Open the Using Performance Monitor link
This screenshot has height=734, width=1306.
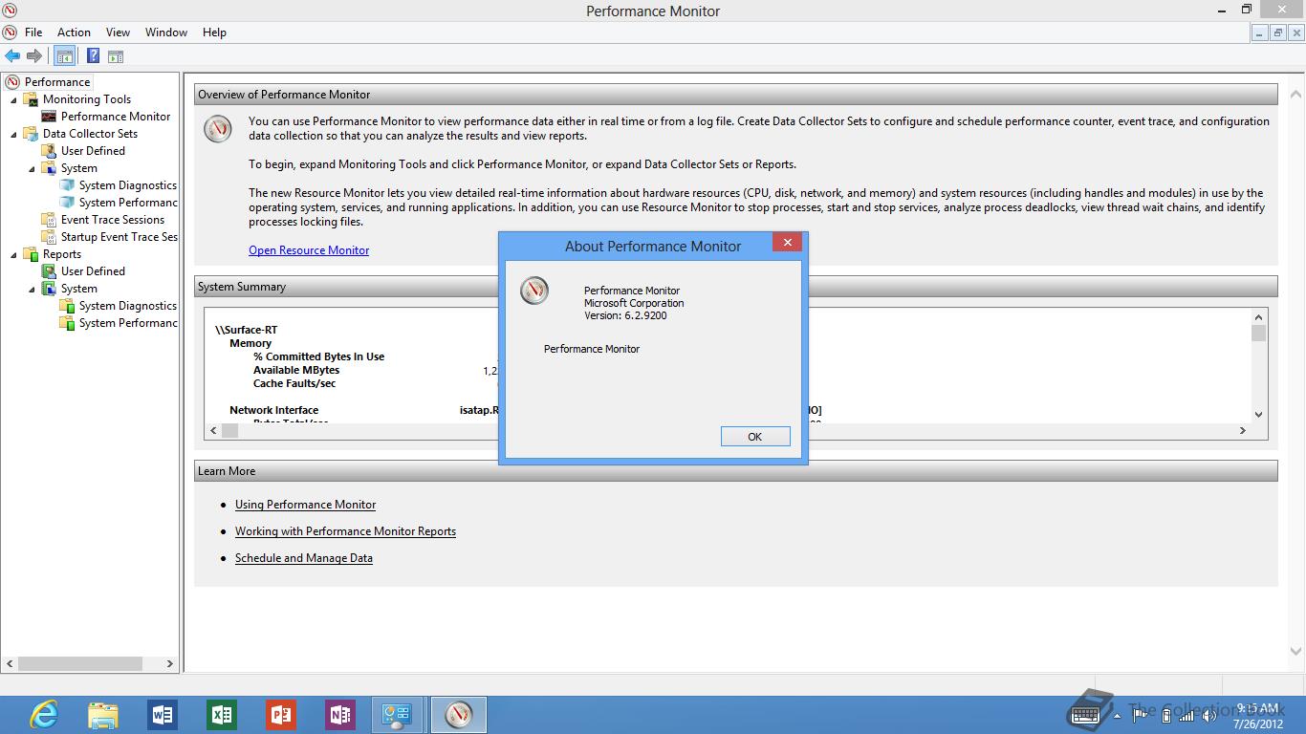point(305,505)
